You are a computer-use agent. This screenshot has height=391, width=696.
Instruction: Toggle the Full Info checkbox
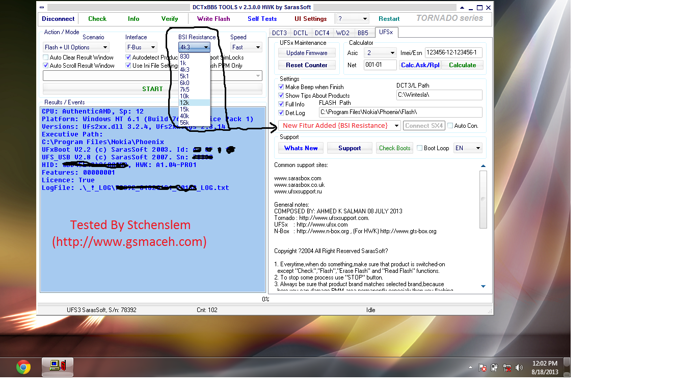[x=281, y=104]
